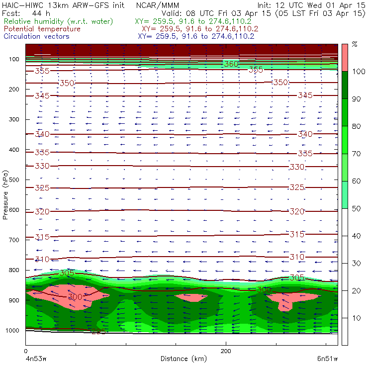Click the dark red band above 100 hPa
368x368 pixels.
pyautogui.click(x=182, y=50)
